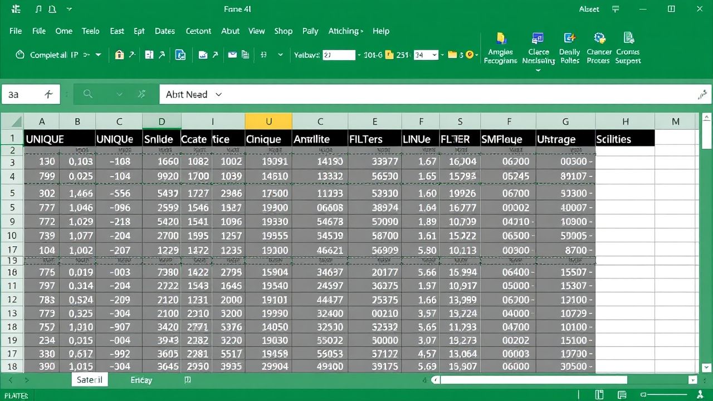This screenshot has height=401, width=713.
Task: Click the document icon next to mail
Action: (246, 55)
